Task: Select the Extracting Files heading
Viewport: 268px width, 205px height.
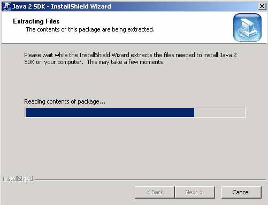Action: point(36,21)
